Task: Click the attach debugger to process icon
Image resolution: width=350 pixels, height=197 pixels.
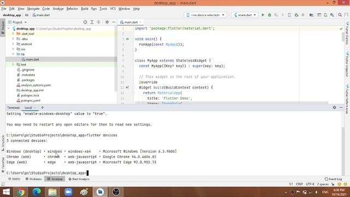Action: tap(296, 15)
